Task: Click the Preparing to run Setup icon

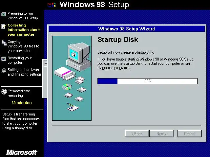Action: 4,14
